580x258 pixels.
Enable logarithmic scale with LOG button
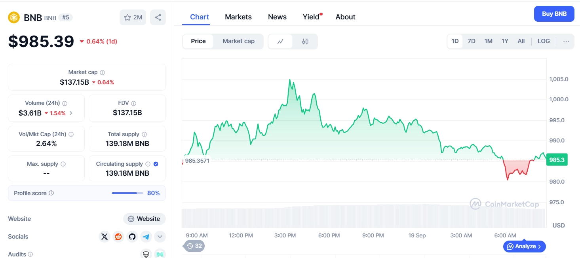[543, 41]
